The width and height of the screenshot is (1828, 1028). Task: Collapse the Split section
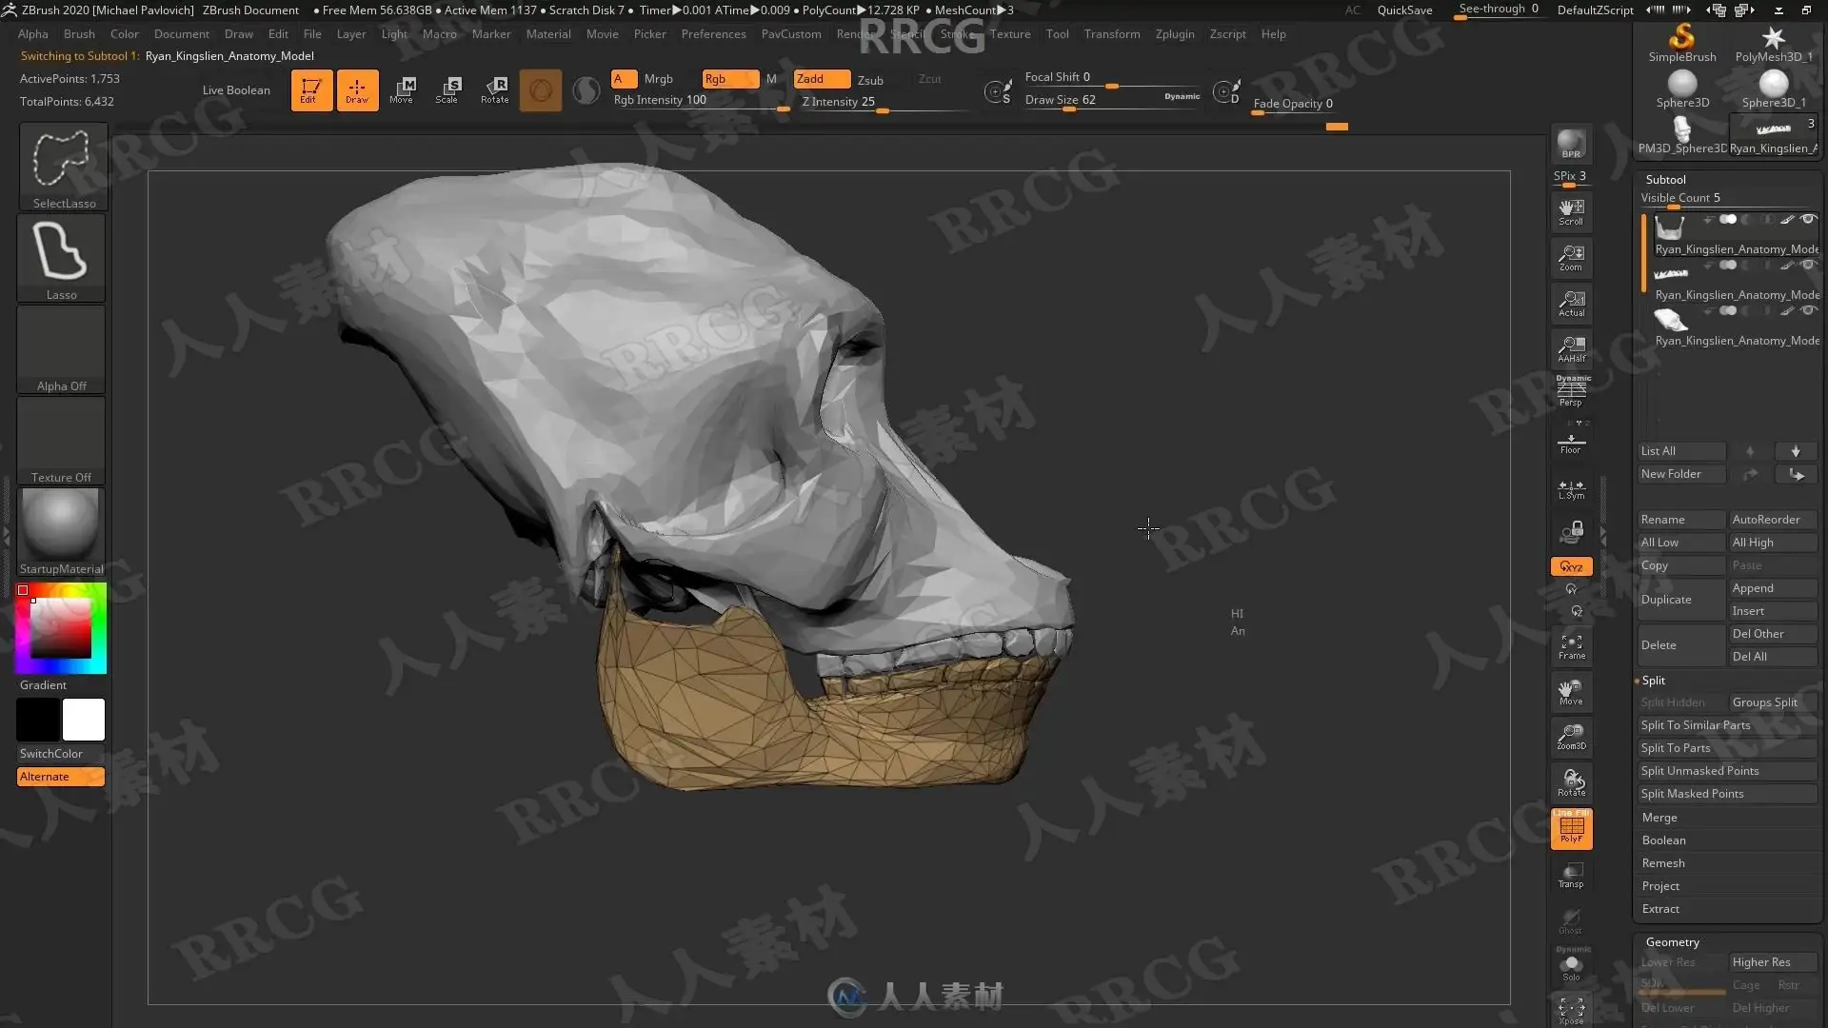pos(1654,680)
